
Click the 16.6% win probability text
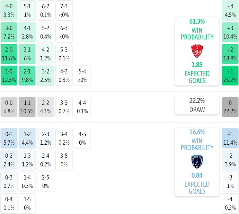pos(197,132)
